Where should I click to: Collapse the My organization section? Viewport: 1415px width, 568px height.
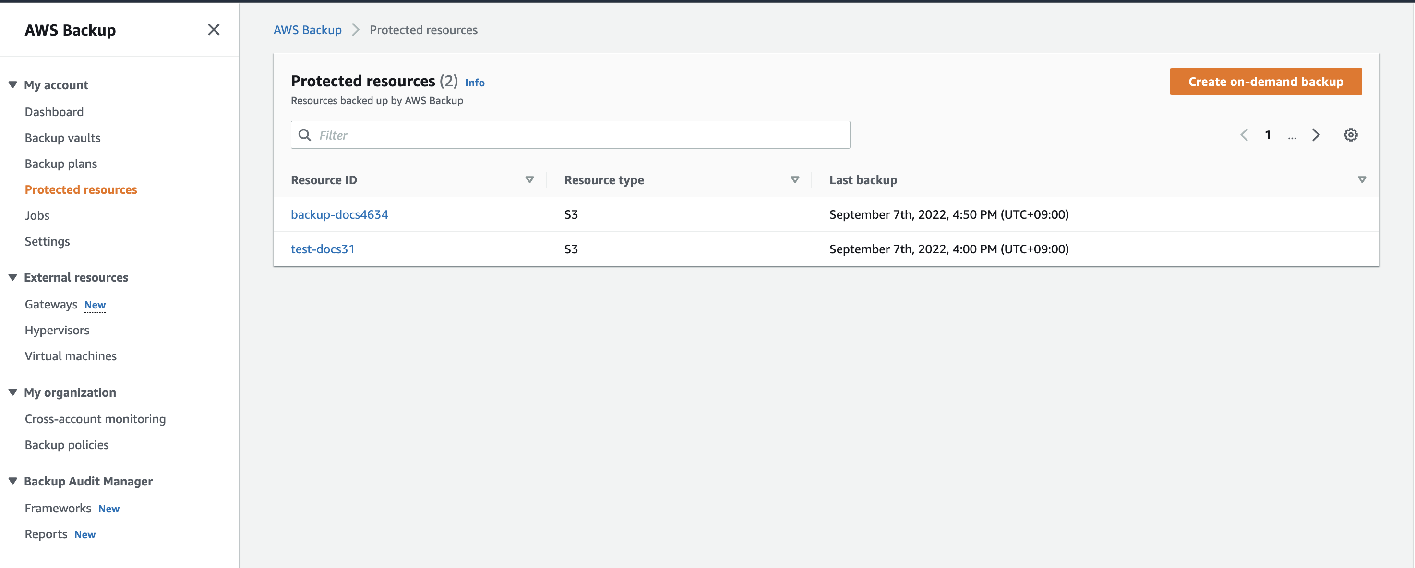pyautogui.click(x=12, y=392)
